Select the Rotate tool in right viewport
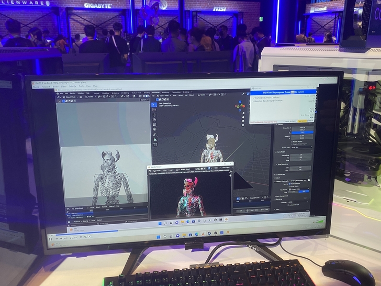This screenshot has height=286, width=381. pyautogui.click(x=154, y=119)
